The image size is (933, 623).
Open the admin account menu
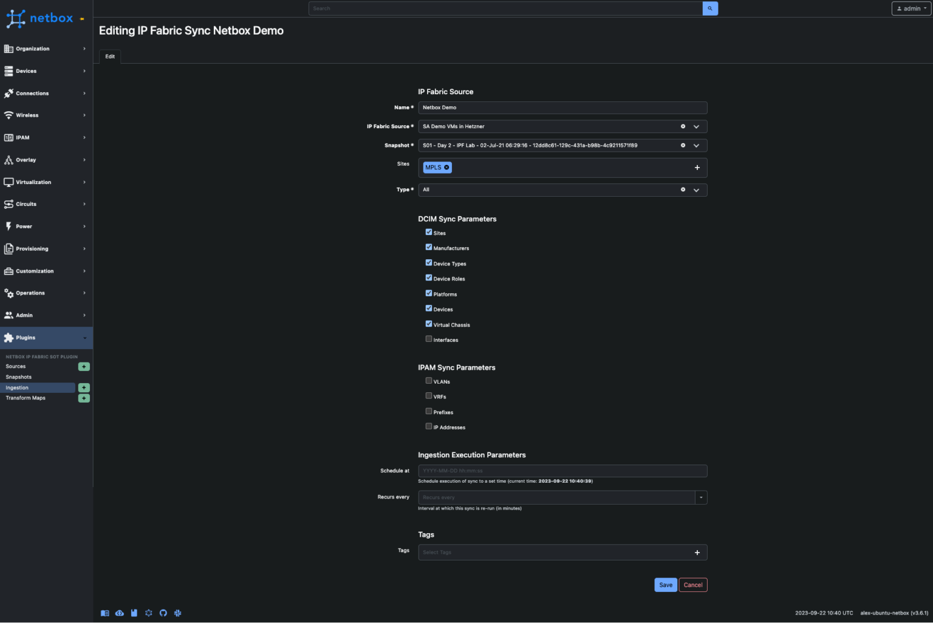pyautogui.click(x=910, y=8)
